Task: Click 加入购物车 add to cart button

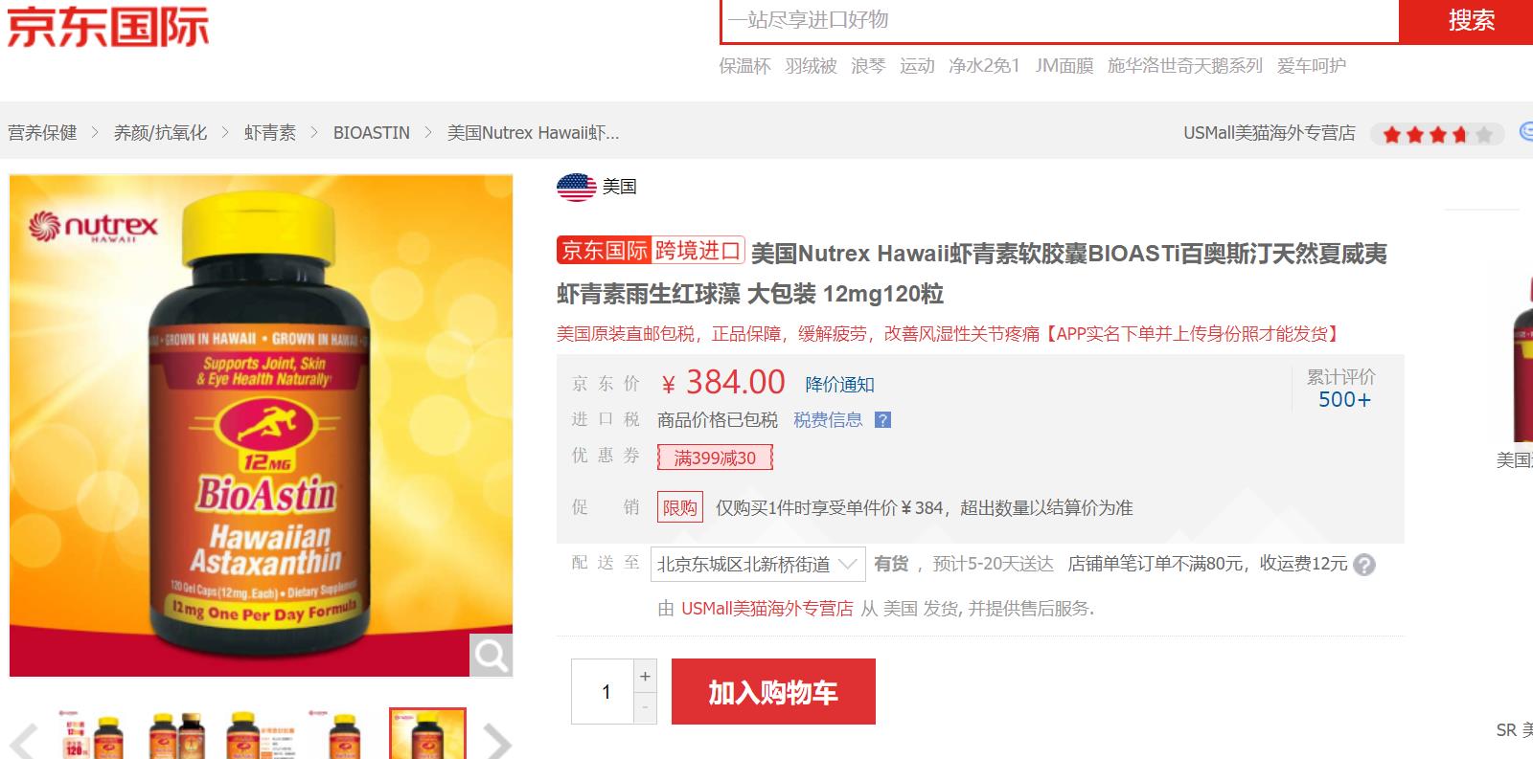Action: coord(773,691)
